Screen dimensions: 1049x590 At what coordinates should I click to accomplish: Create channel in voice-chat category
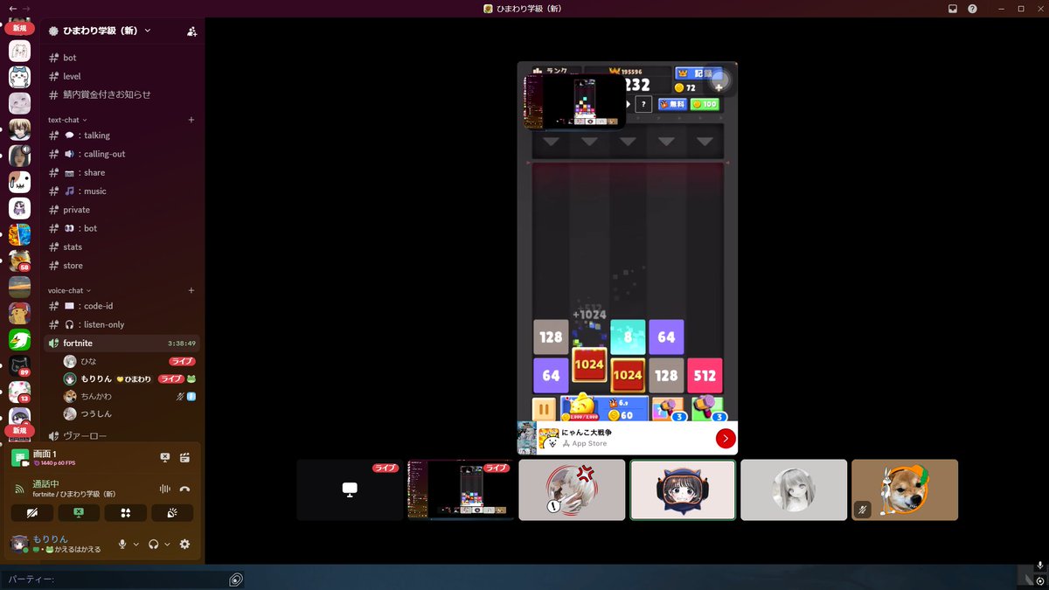click(191, 290)
